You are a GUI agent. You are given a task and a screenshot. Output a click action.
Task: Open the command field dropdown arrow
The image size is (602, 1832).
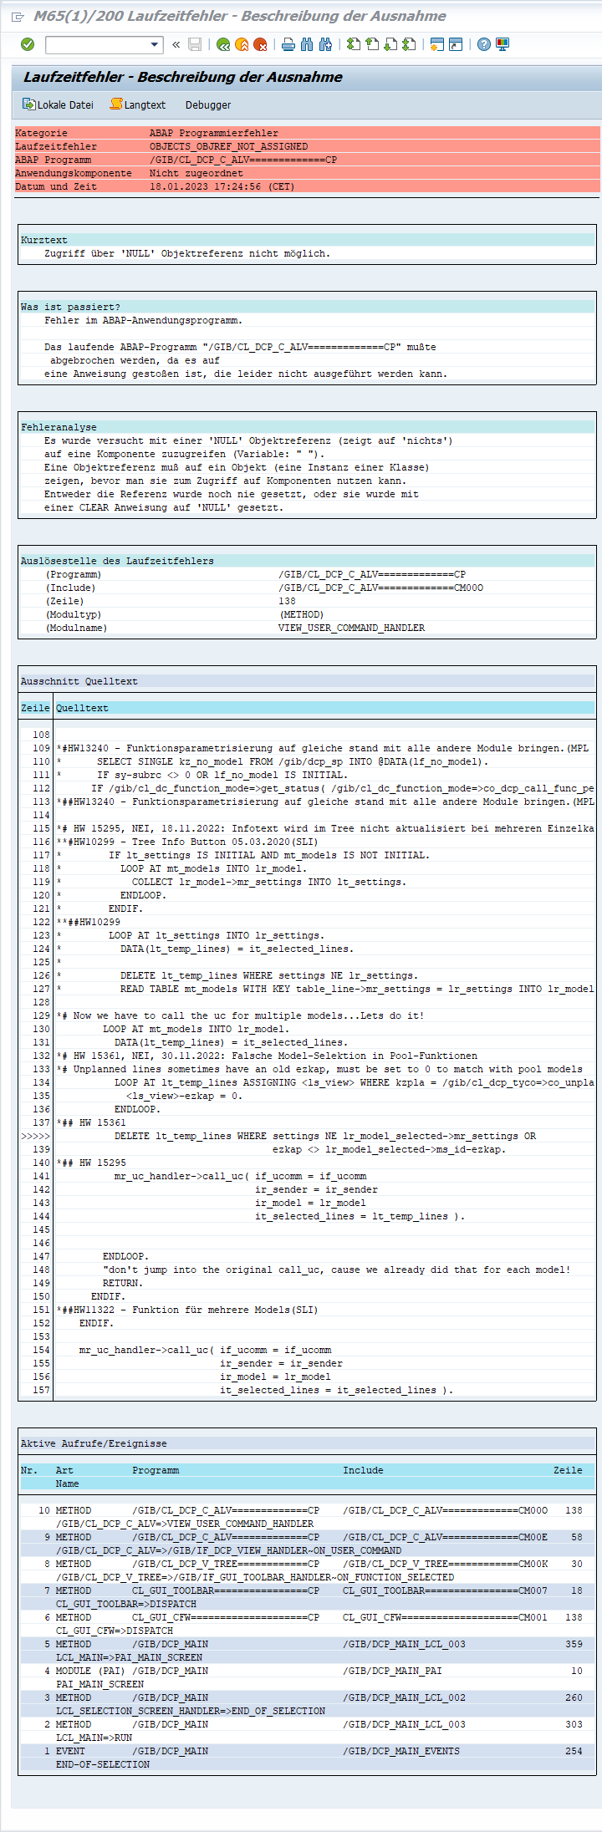point(155,44)
